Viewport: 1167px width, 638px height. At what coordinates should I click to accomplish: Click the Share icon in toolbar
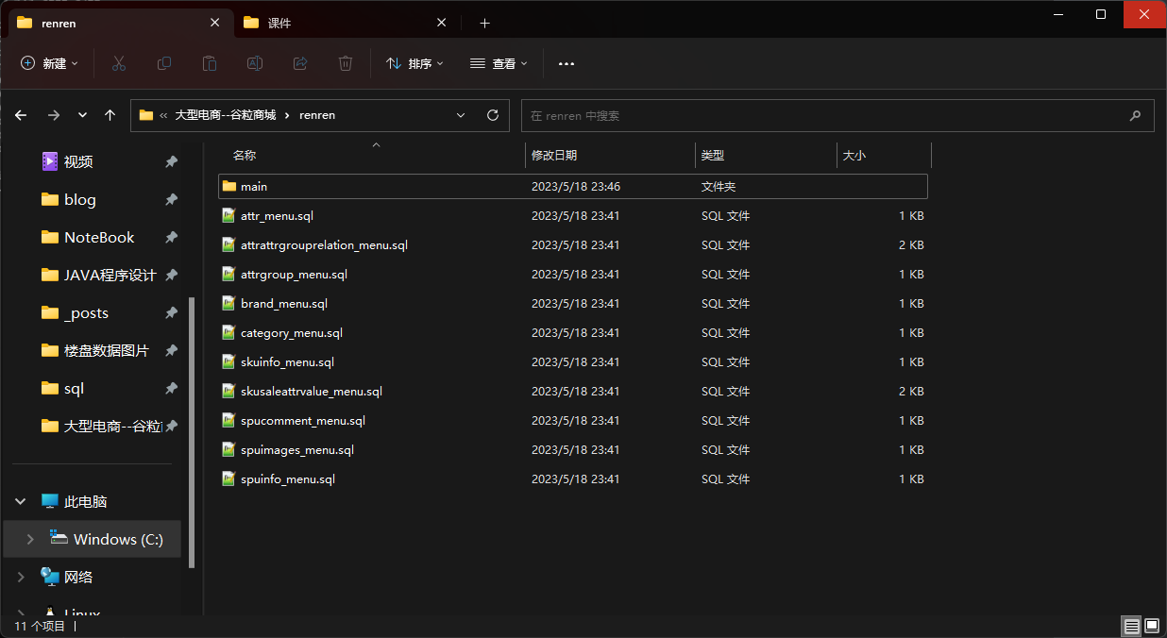(300, 63)
